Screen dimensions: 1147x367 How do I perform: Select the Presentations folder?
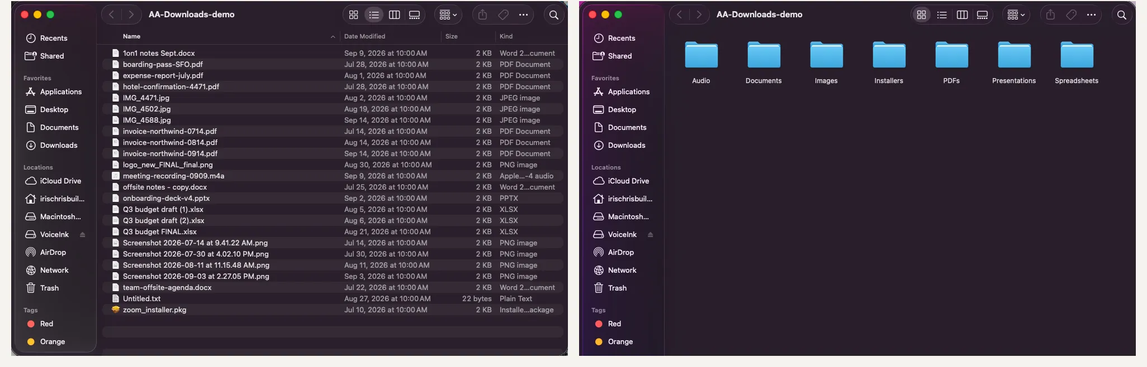tap(1014, 55)
